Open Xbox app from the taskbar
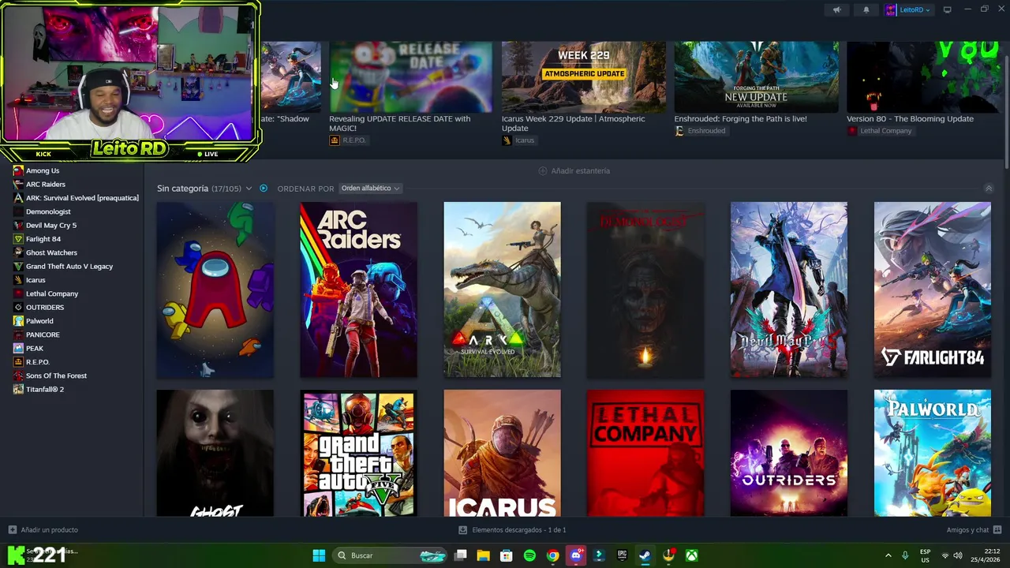 (x=691, y=555)
